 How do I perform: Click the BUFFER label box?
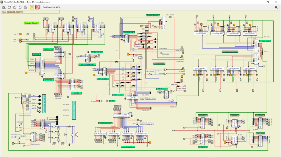76,93
